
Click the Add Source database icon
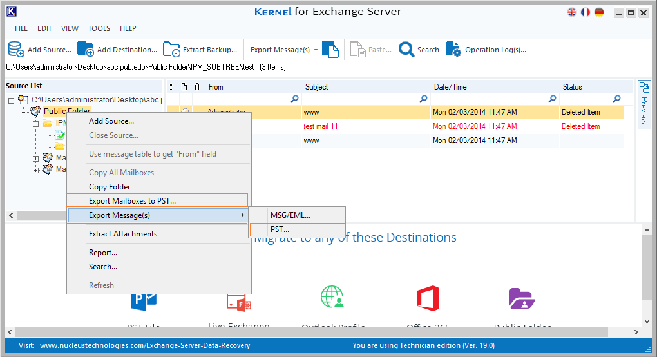tap(16, 49)
